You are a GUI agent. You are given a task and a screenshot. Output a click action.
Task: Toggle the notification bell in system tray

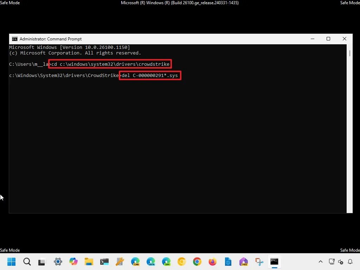tap(351, 262)
